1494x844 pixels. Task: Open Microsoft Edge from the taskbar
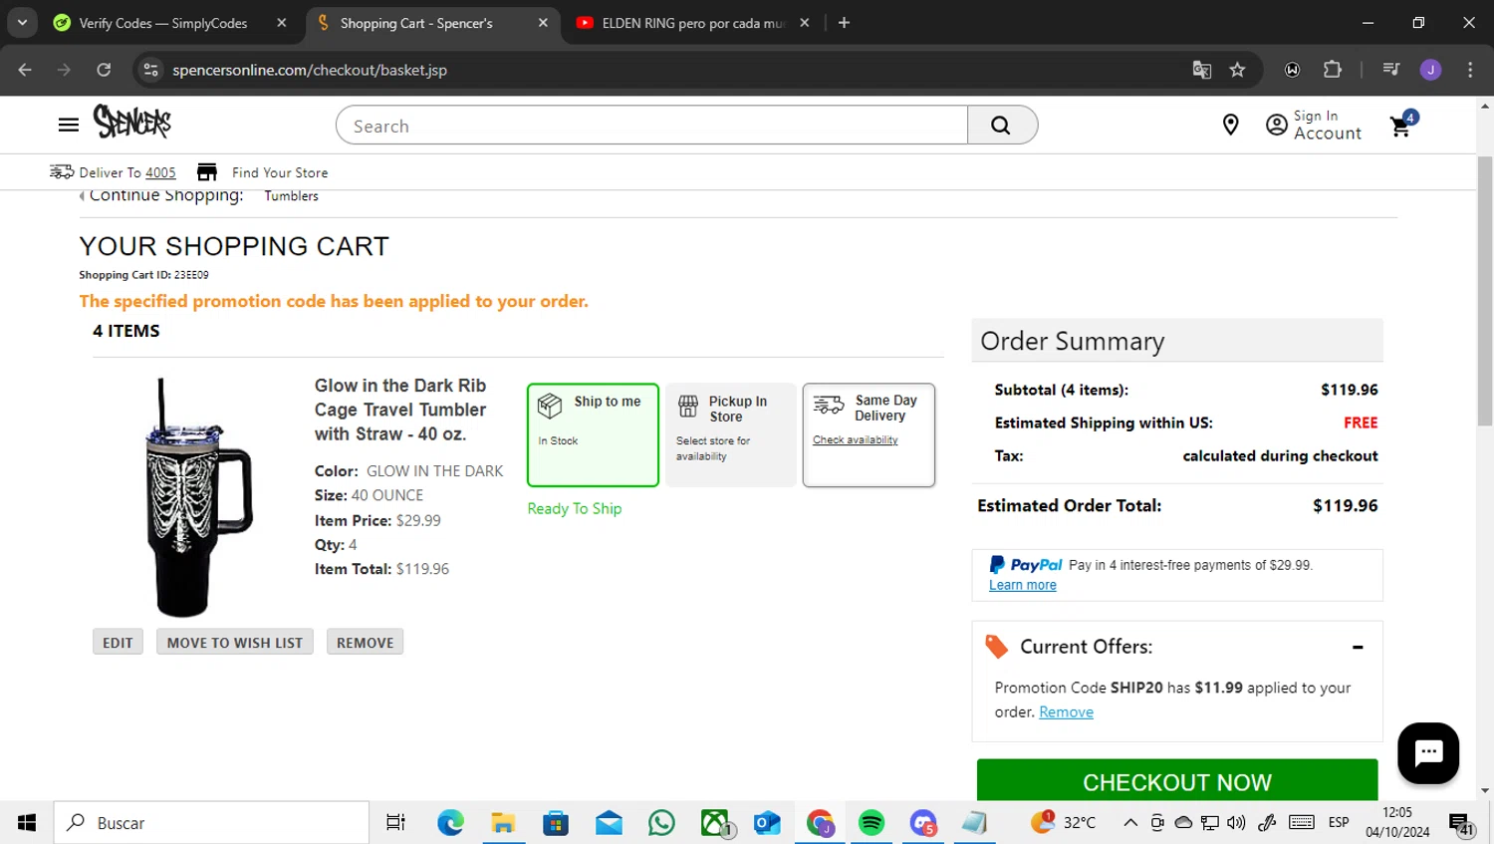450,823
